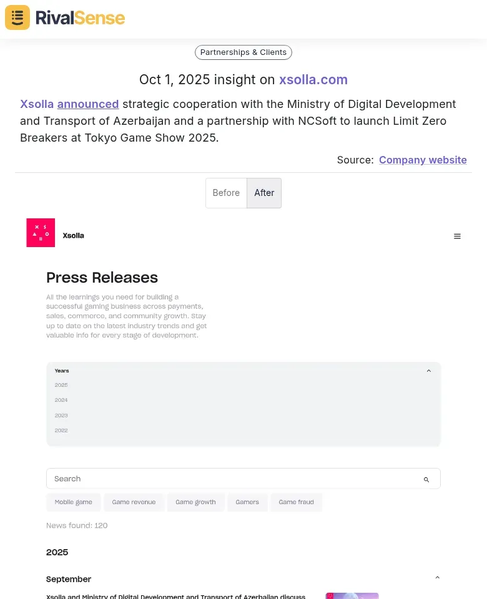487x599 pixels.
Task: Open the Company website source link
Action: [423, 160]
